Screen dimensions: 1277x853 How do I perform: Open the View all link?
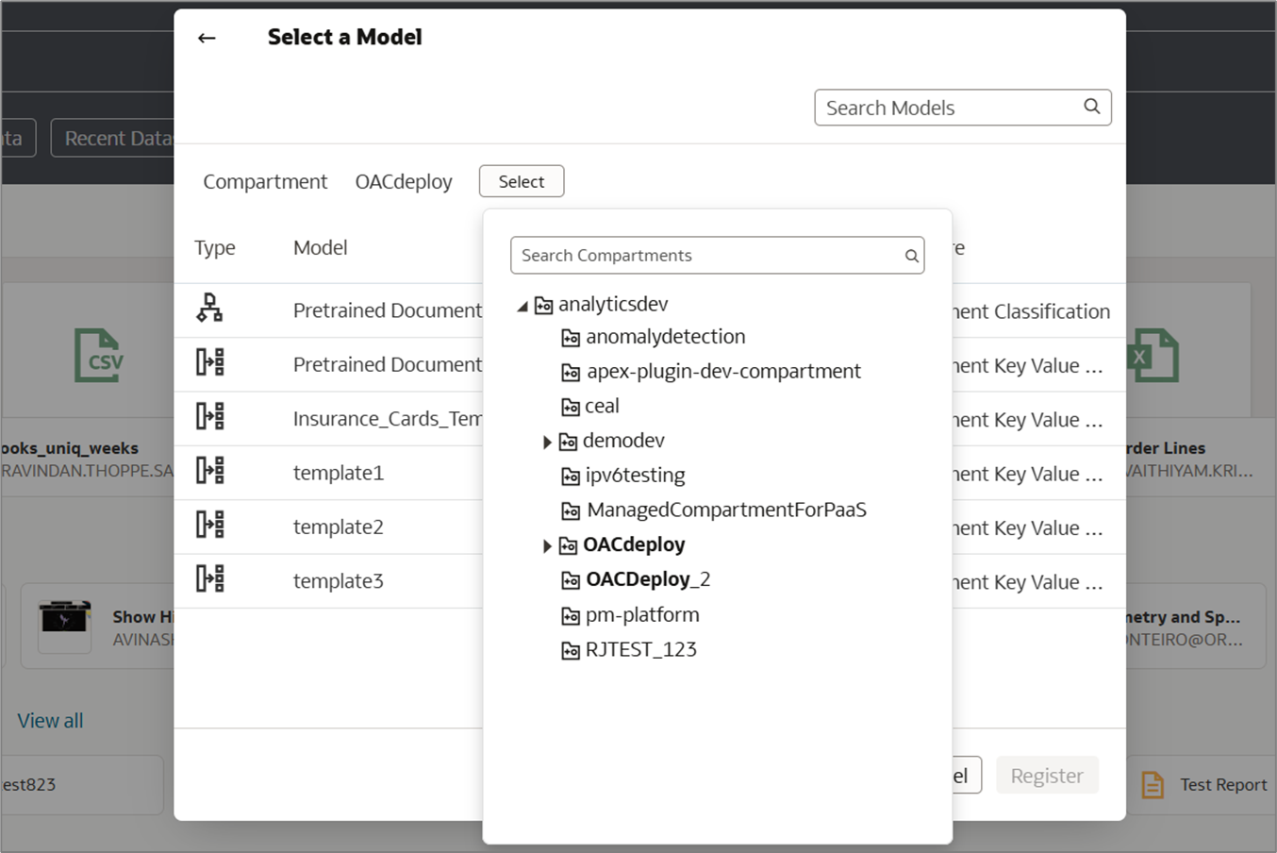coord(50,721)
